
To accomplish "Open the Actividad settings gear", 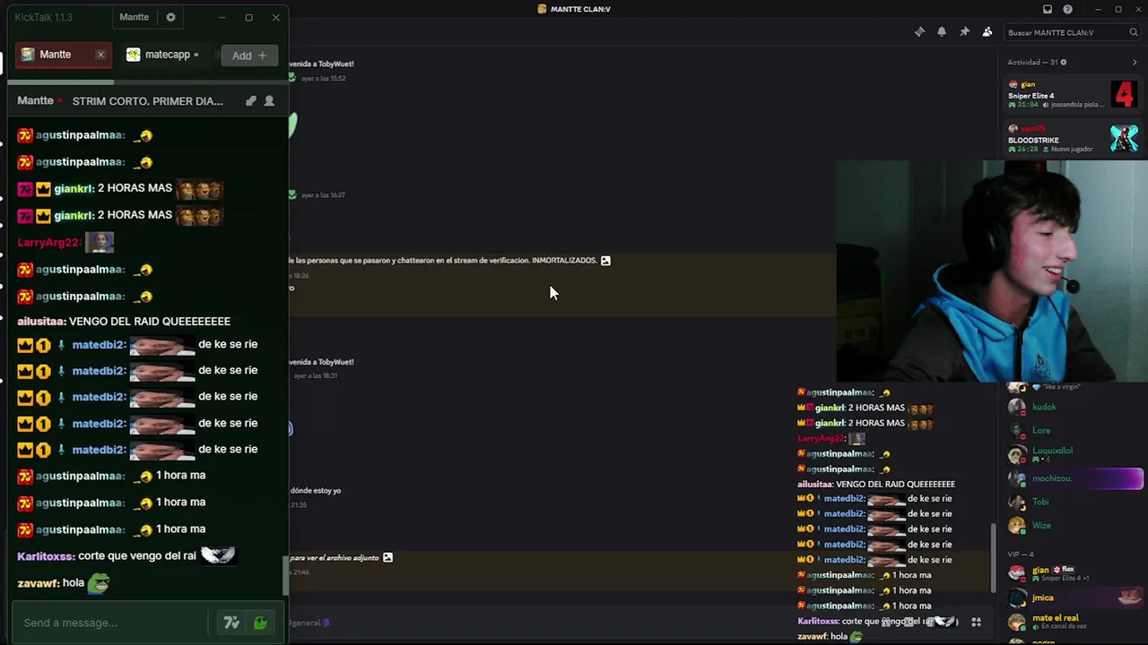I will pyautogui.click(x=1064, y=62).
